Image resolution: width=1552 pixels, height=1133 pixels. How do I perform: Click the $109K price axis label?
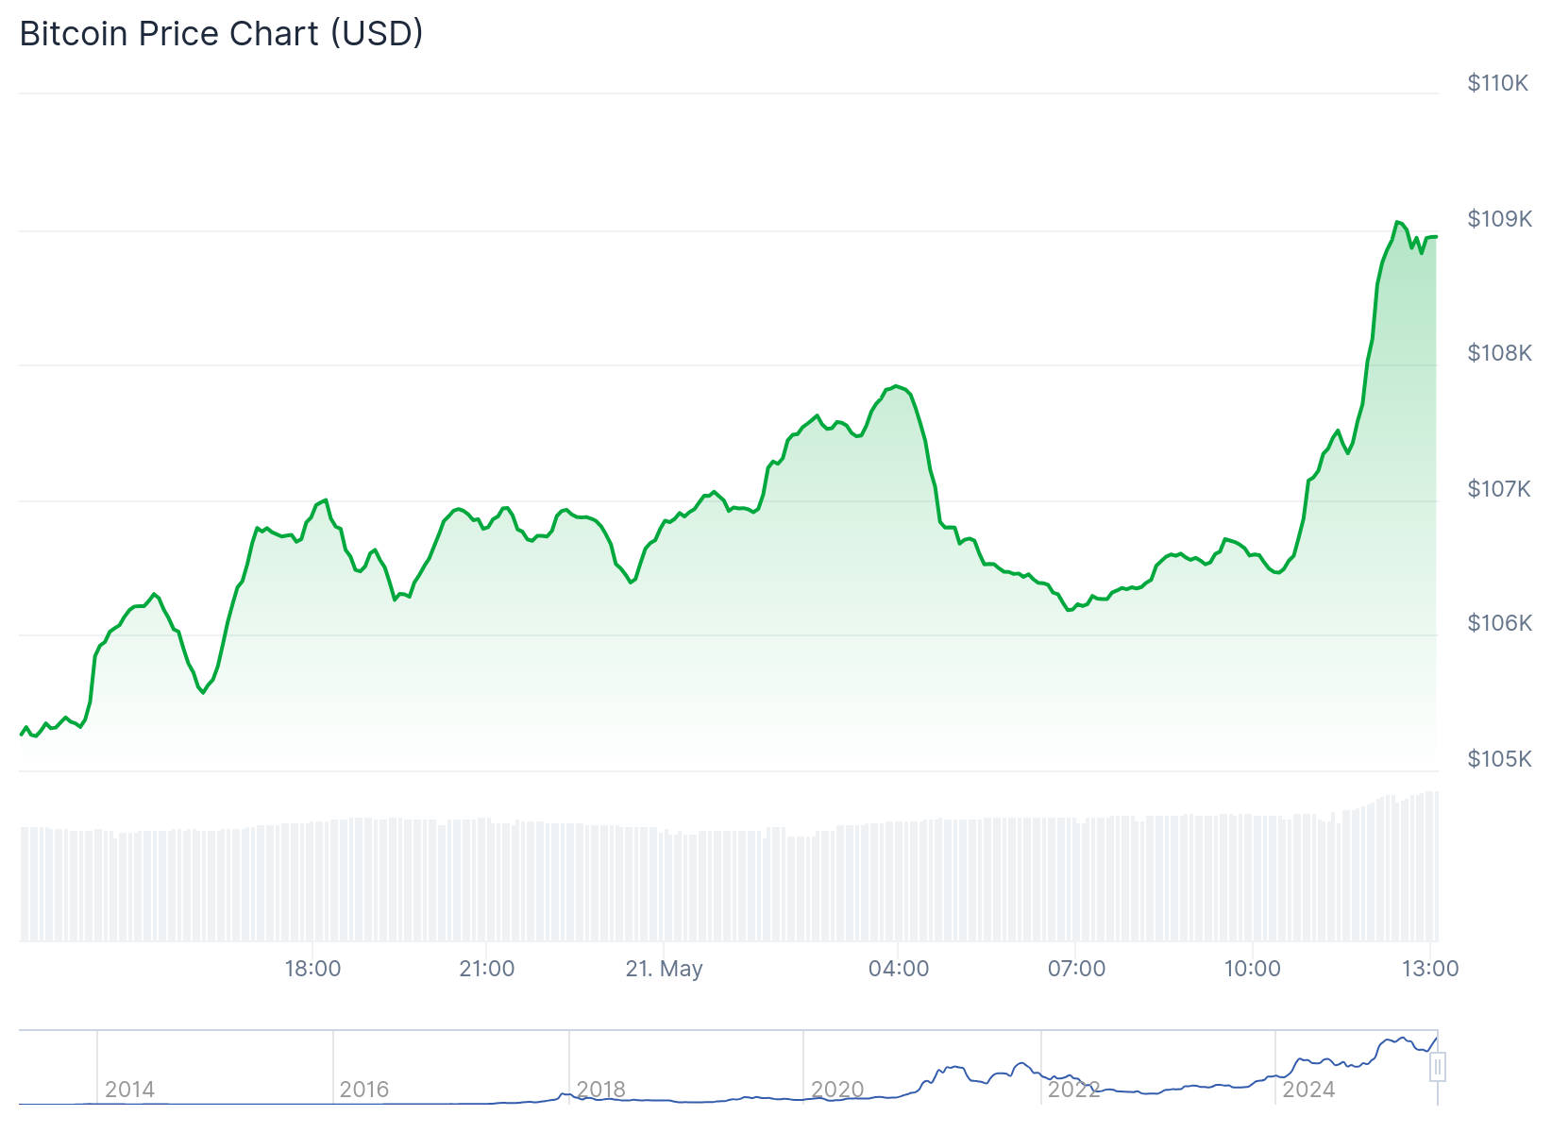coord(1499,219)
